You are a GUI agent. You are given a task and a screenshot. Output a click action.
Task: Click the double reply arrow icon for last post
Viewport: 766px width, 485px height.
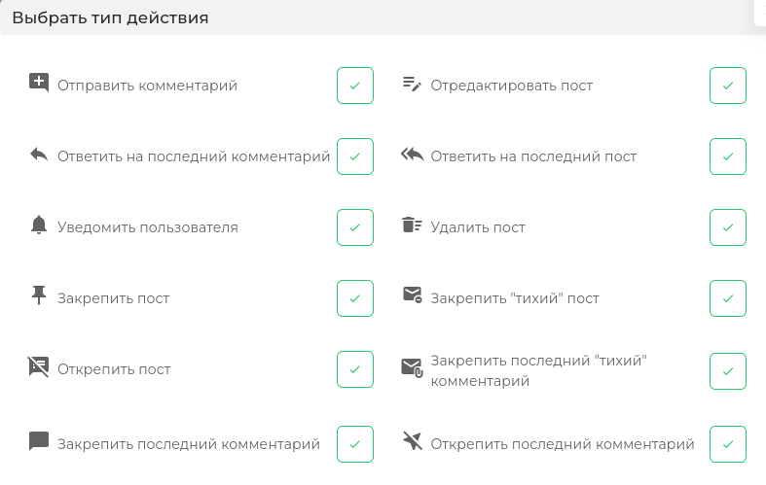412,155
